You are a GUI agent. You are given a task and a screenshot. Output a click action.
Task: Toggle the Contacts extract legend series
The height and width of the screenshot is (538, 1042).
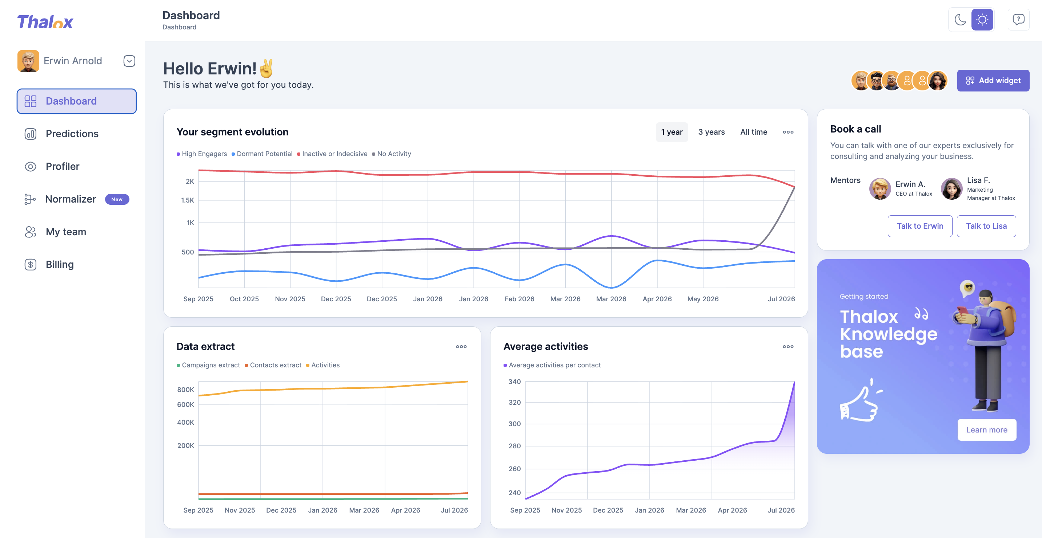click(x=273, y=365)
